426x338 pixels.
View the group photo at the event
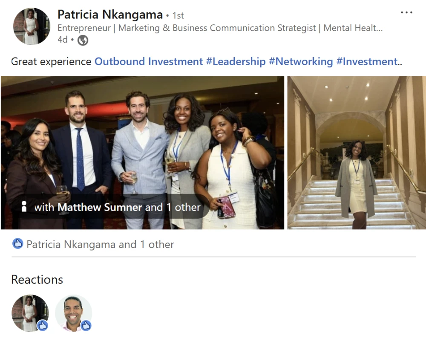pyautogui.click(x=142, y=141)
